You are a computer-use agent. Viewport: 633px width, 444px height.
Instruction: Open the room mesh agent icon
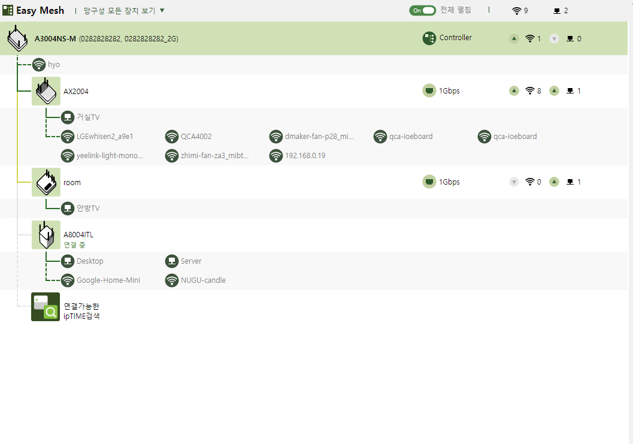click(x=46, y=182)
